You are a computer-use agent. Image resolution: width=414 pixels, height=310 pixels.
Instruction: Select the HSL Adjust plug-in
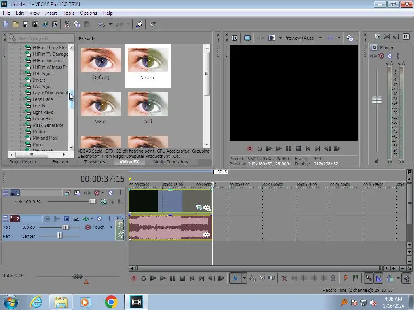43,73
